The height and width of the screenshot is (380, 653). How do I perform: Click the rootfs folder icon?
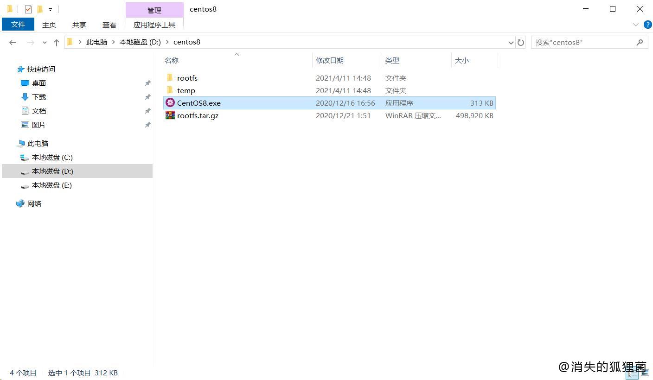(170, 77)
